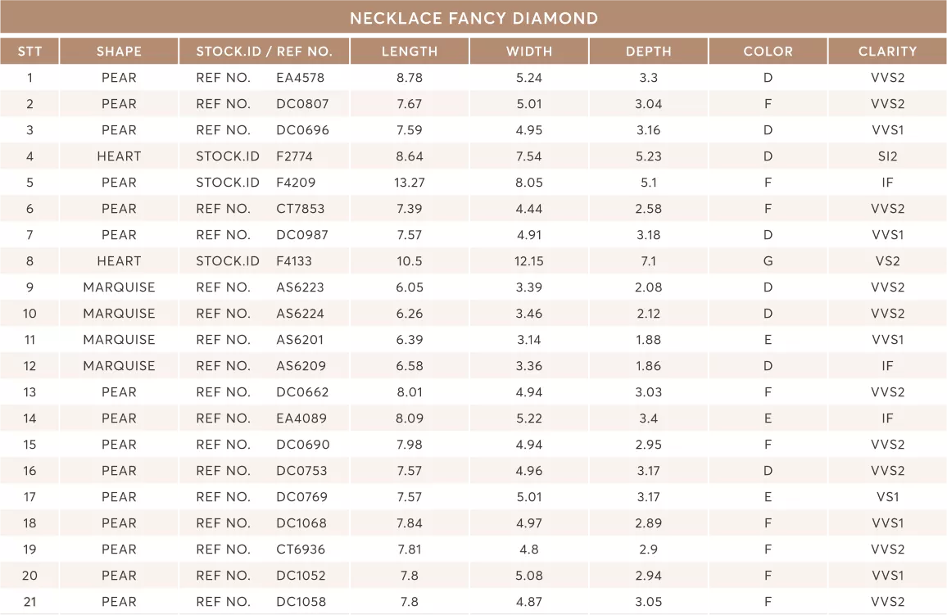The image size is (947, 615).
Task: Select the STOCK.ID / REF NO. header
Action: point(265,52)
